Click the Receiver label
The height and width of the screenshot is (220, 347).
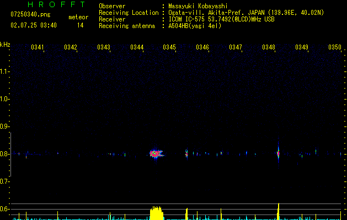coord(112,19)
